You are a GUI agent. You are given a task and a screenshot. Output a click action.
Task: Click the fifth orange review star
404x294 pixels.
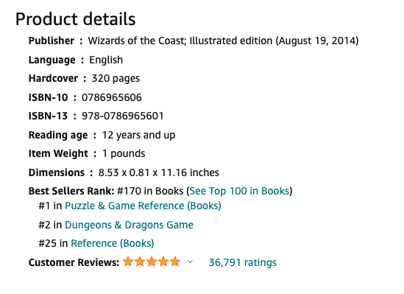pyautogui.click(x=175, y=262)
